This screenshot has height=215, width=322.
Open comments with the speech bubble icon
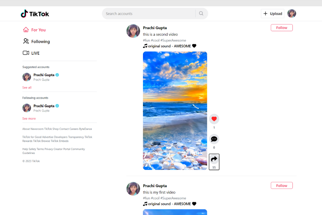(x=214, y=139)
